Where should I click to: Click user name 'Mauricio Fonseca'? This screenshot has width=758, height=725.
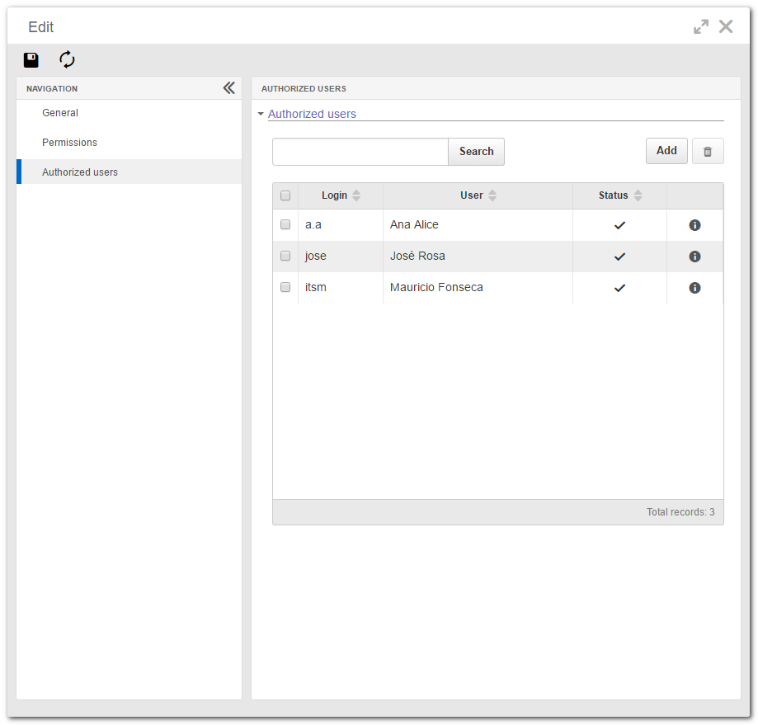pos(436,287)
